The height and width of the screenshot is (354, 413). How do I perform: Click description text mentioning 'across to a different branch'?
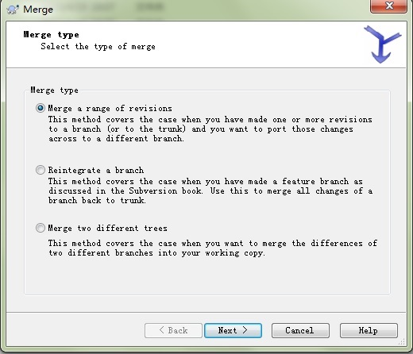click(210, 129)
